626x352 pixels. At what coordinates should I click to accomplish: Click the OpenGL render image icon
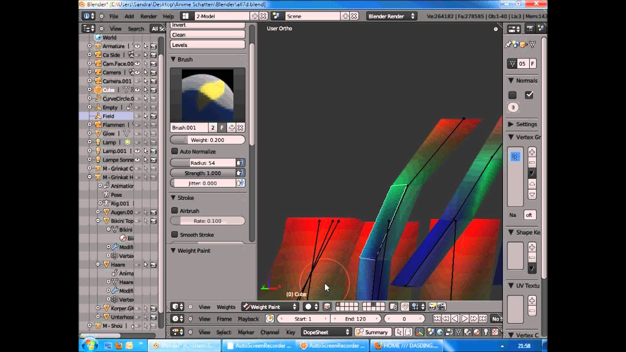coord(433,307)
